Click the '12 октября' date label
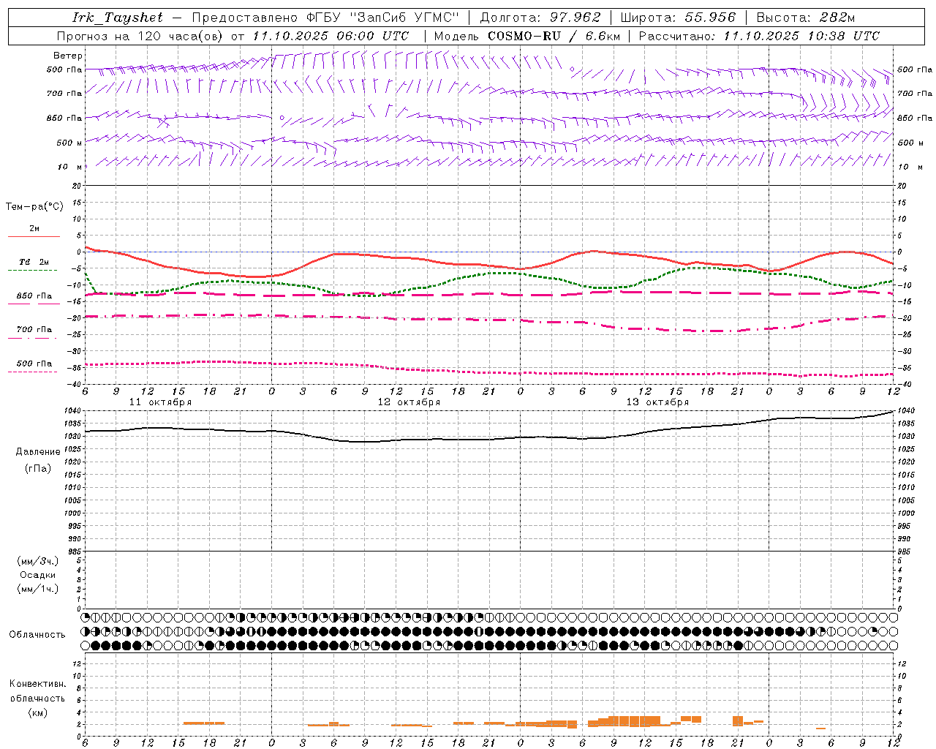Viewport: 936px width, 749px height. 409,402
